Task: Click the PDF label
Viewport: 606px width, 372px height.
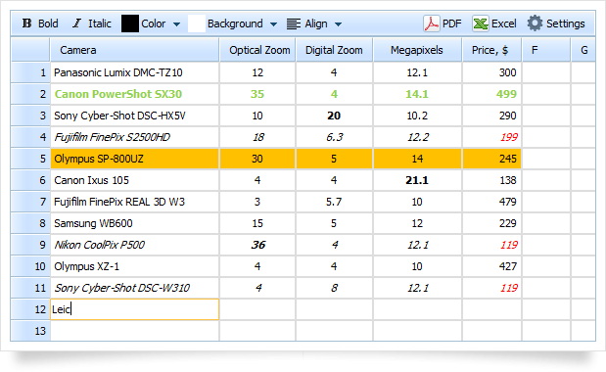Action: pos(451,23)
